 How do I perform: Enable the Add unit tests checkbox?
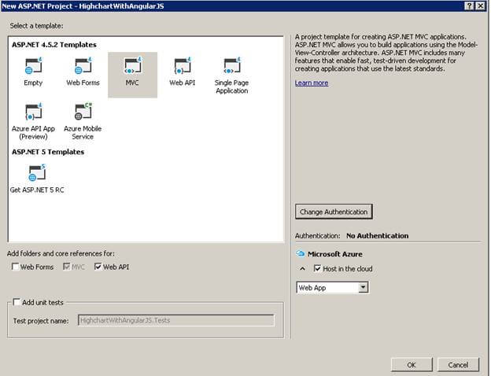coord(17,302)
